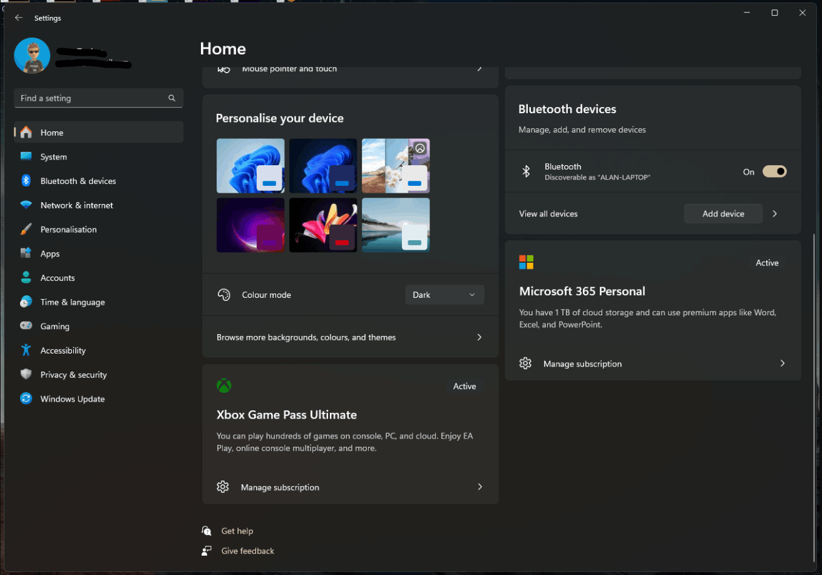Open Microsoft 365 Manage subscription chevron

point(783,364)
